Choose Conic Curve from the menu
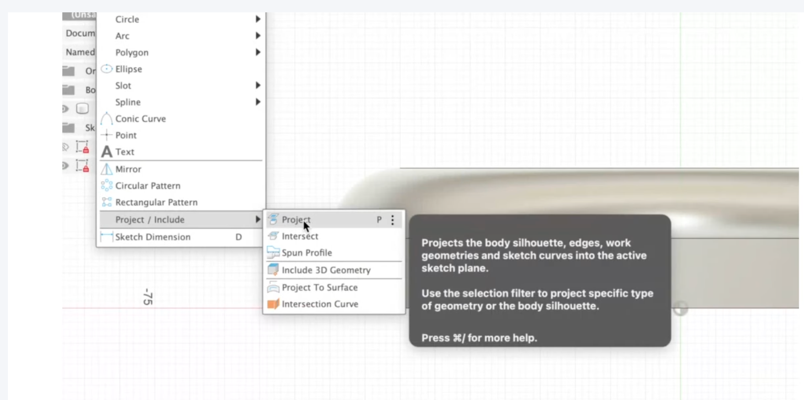 pos(181,119)
